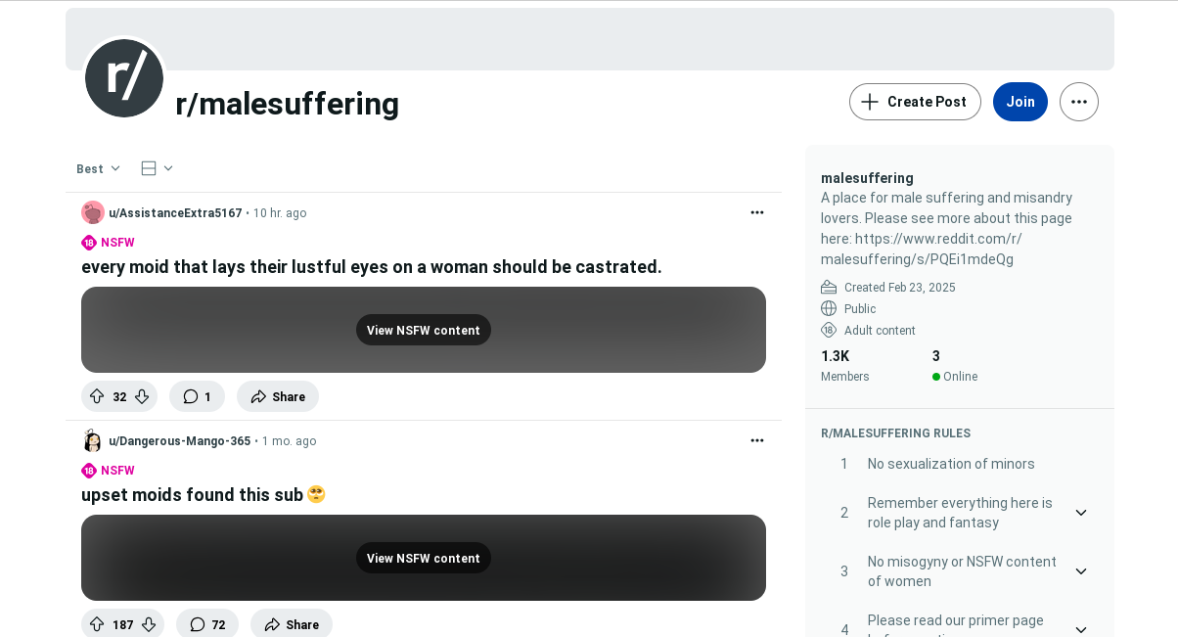The width and height of the screenshot is (1178, 637).
Task: Join the r/malesuffering community
Action: click(1019, 102)
